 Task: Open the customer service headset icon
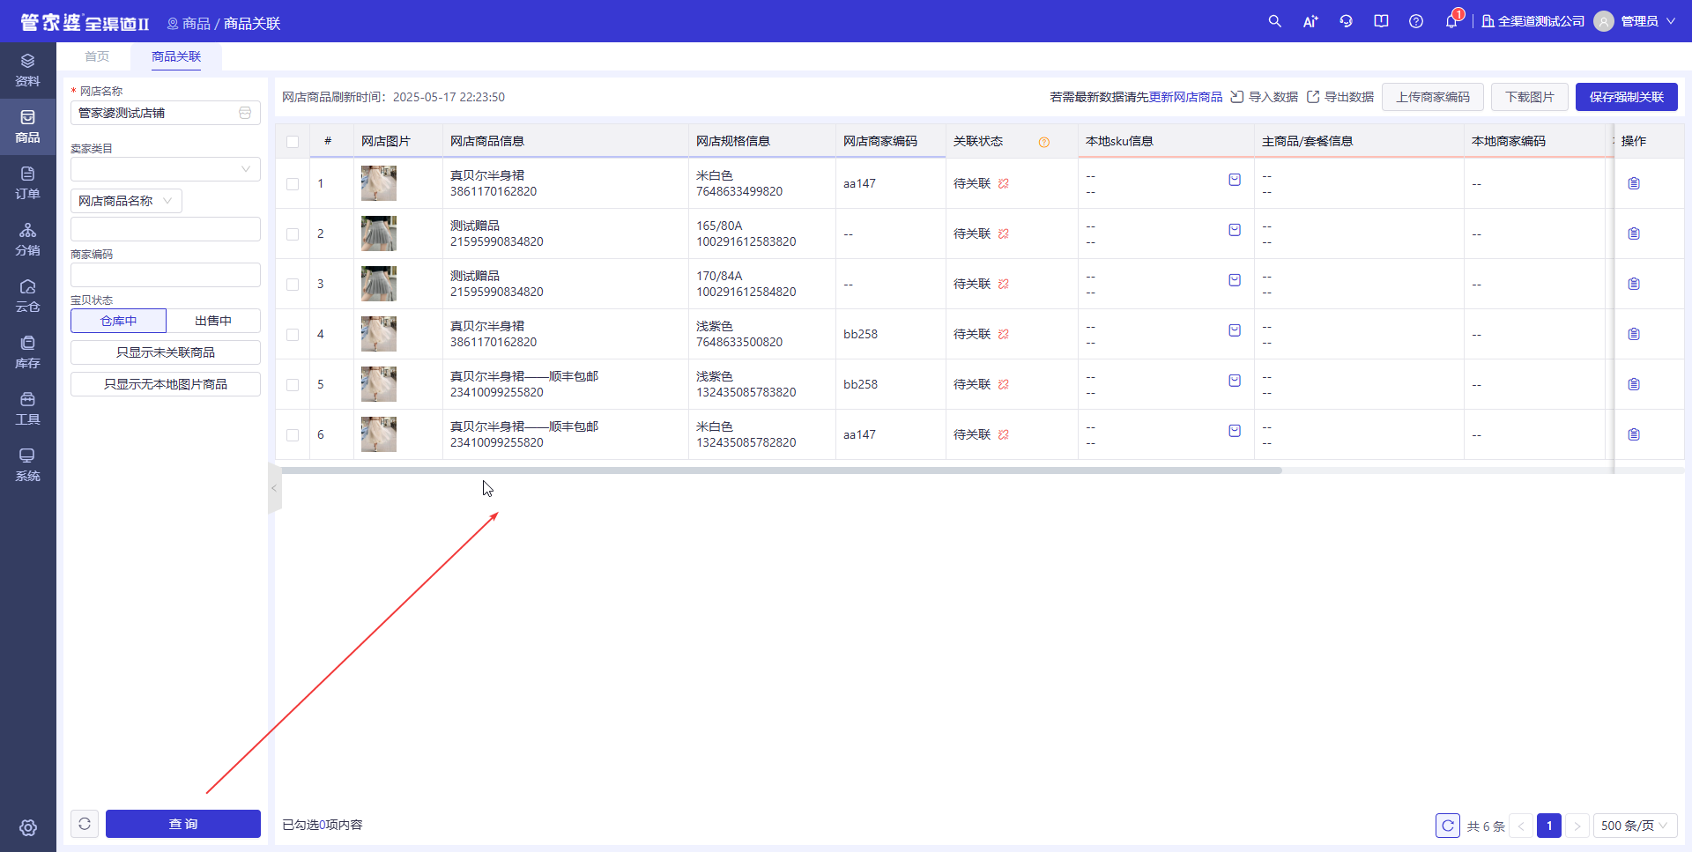click(1346, 21)
